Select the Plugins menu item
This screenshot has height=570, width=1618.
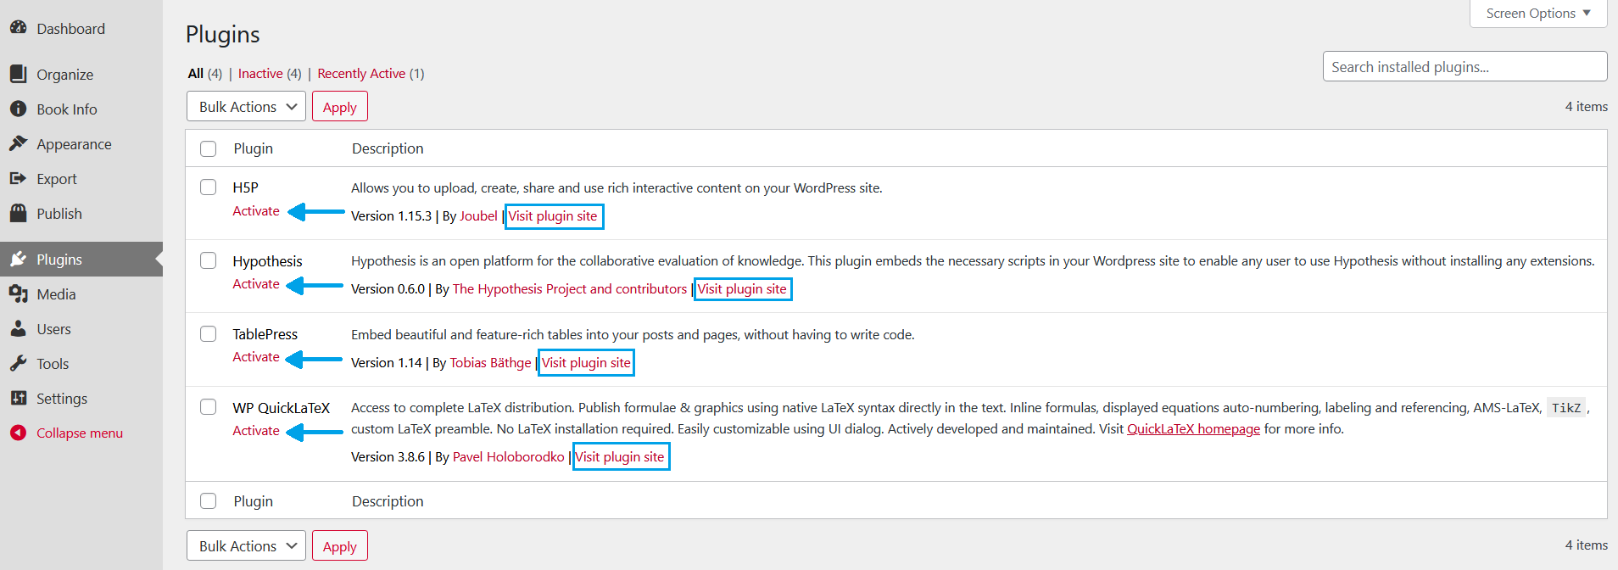[x=81, y=259]
